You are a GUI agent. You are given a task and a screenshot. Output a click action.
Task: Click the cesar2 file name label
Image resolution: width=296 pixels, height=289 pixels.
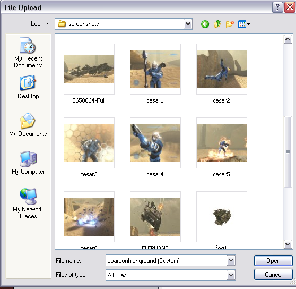pyautogui.click(x=221, y=100)
